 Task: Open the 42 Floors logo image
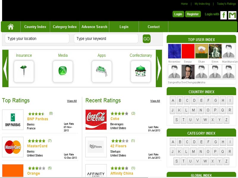click(96, 147)
